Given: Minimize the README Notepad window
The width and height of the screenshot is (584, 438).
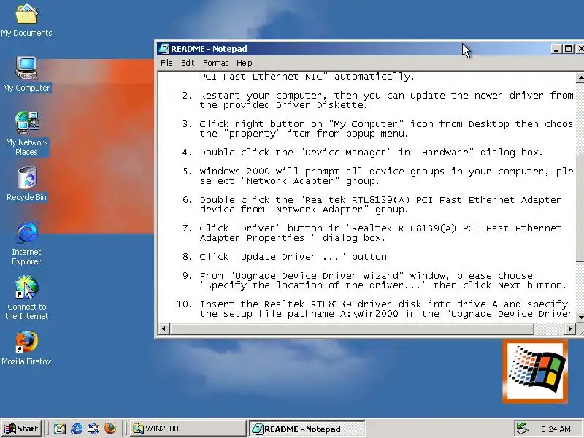Looking at the screenshot, I should 556,49.
